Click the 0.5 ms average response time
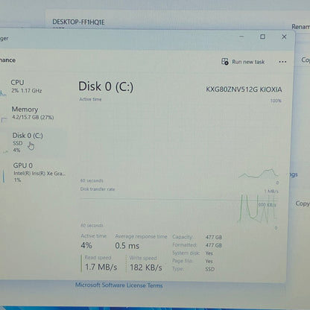310x310 pixels. [127, 246]
